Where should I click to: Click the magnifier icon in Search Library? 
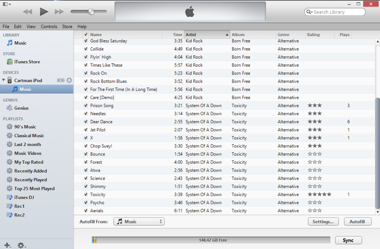(x=309, y=12)
